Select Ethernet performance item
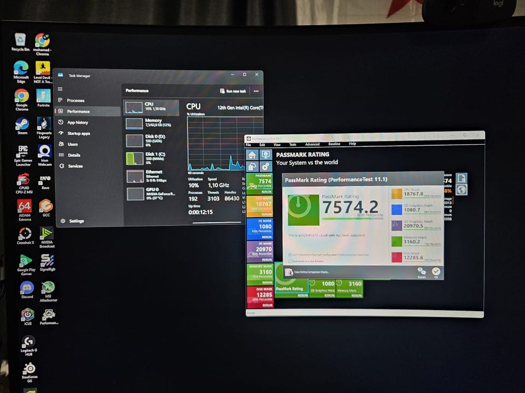 (x=151, y=176)
